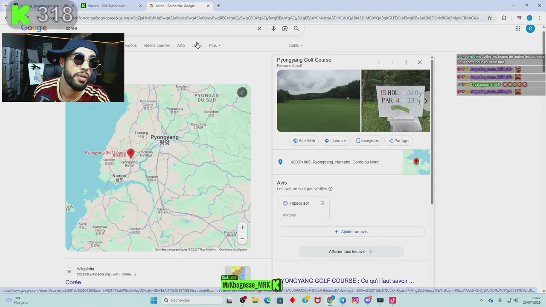Click Afficher tous les avis

point(351,252)
